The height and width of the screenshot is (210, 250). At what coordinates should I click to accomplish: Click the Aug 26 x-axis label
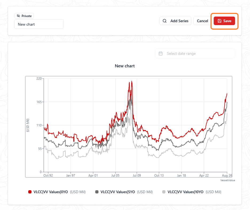227,175
